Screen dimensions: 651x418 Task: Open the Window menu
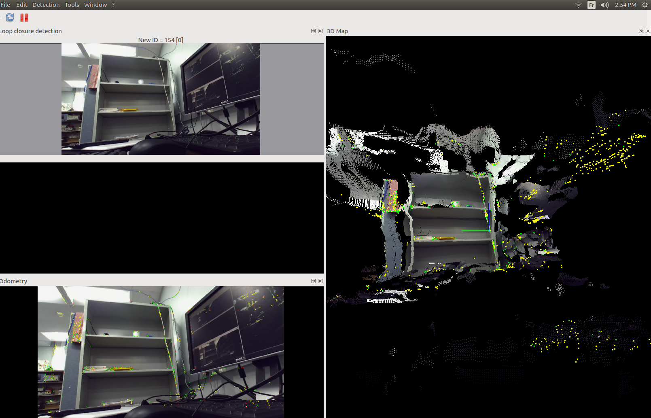point(95,5)
